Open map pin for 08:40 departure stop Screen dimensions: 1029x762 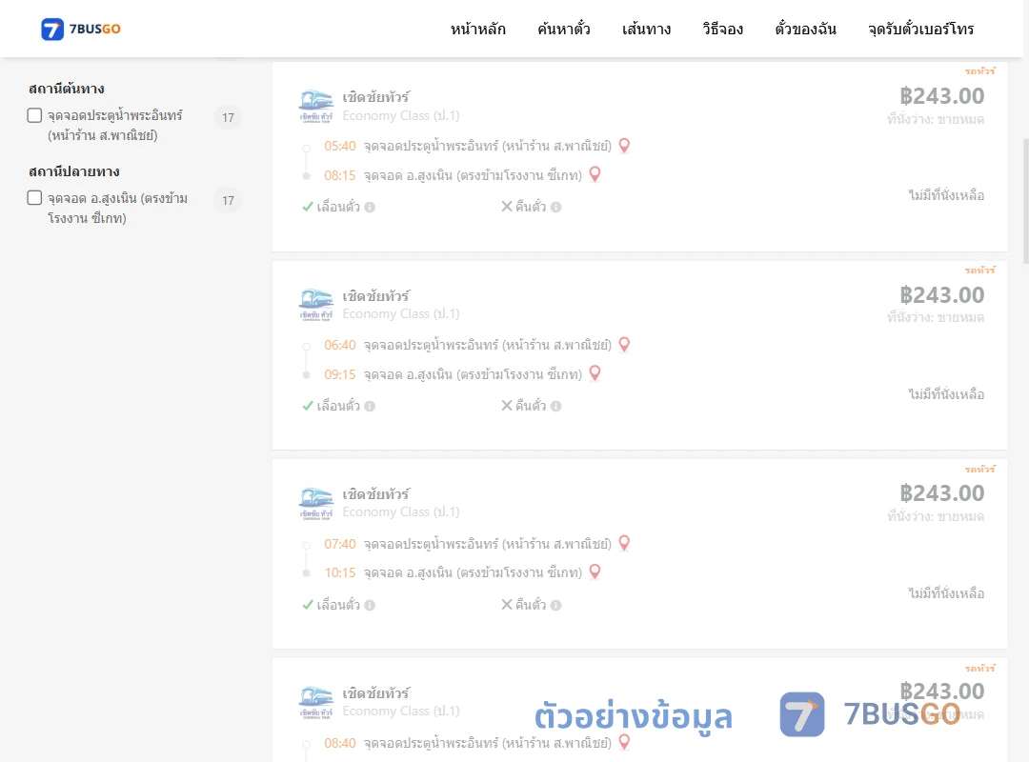coord(624,742)
